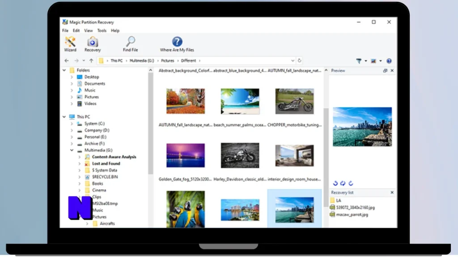The height and width of the screenshot is (257, 458).
Task: Open the View menu
Action: click(x=88, y=31)
